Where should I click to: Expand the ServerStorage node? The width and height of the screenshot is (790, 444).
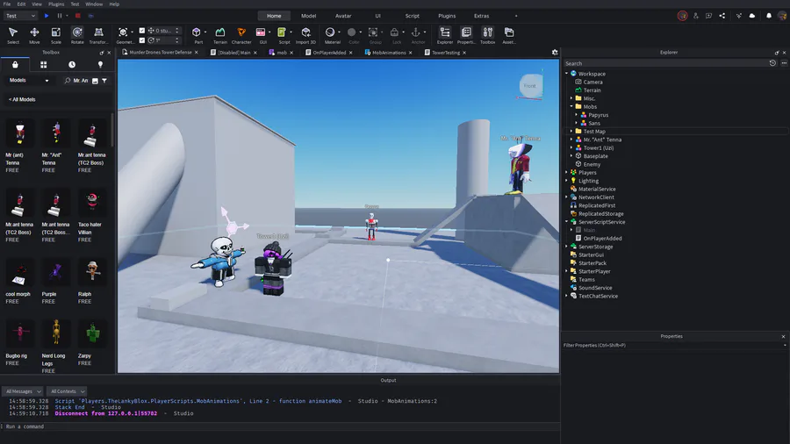click(566, 247)
